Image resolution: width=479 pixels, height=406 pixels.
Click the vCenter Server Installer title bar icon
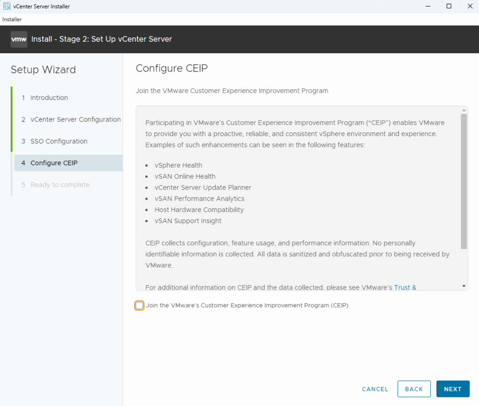[7, 6]
